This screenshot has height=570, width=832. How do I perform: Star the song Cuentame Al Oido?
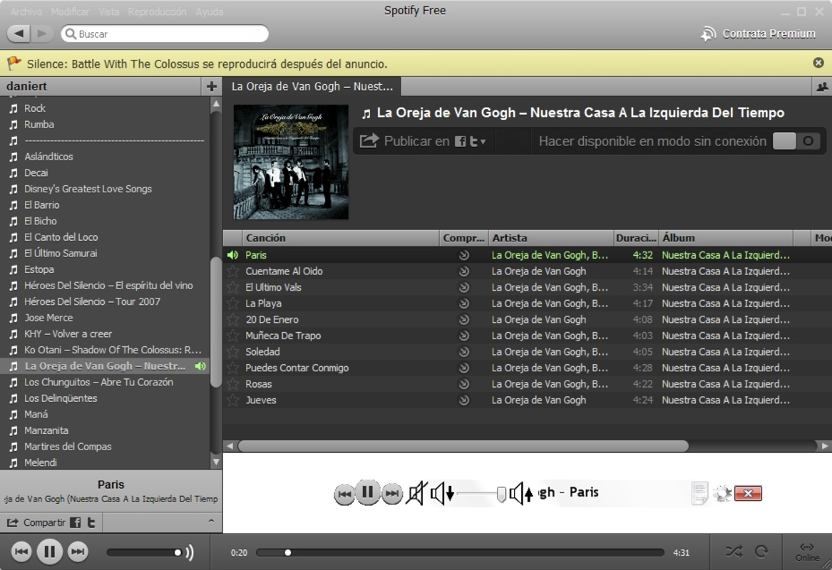[232, 271]
